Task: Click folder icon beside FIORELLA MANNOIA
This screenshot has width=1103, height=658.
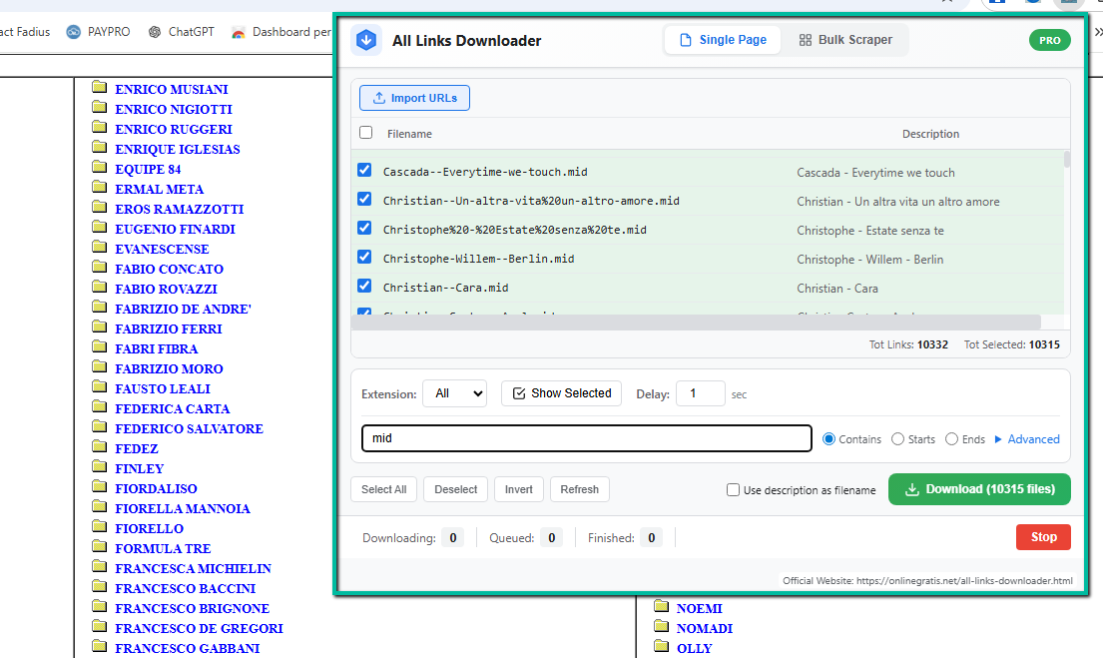Action: tap(99, 506)
